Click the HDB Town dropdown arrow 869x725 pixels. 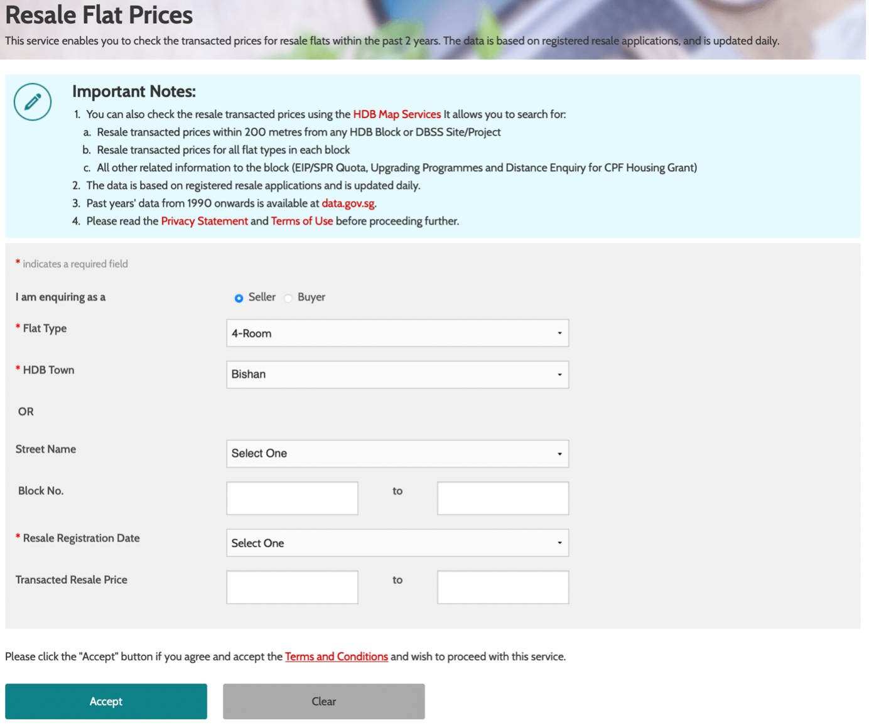pyautogui.click(x=559, y=375)
